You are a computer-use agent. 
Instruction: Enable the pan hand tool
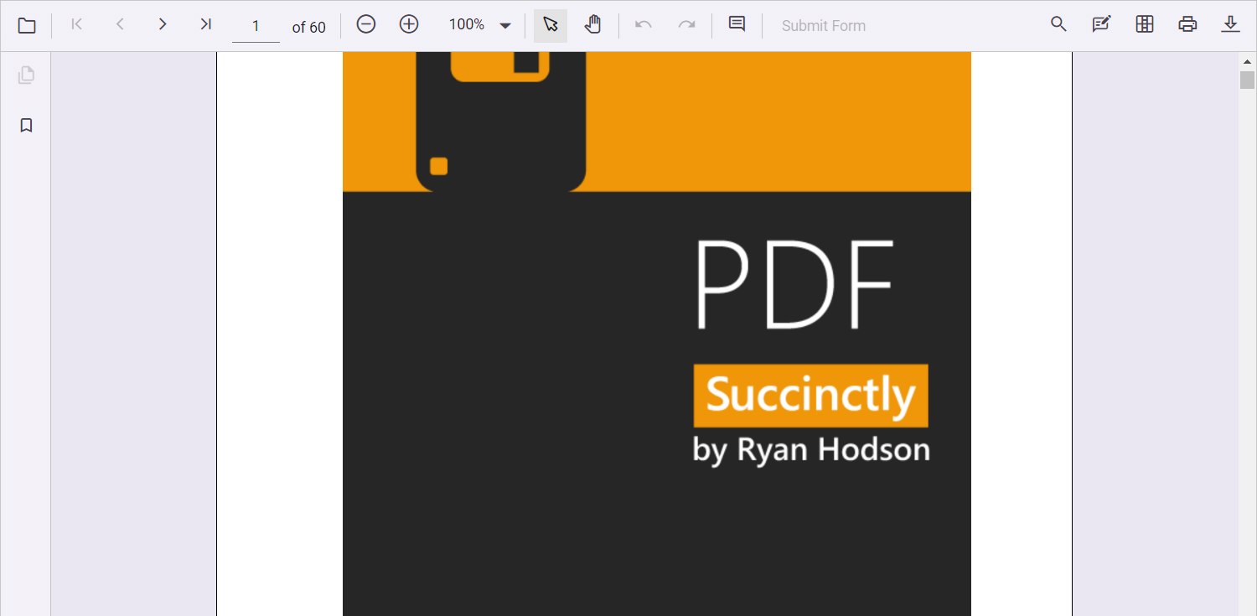[593, 25]
